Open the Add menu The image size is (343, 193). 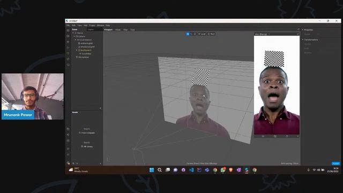(86, 25)
